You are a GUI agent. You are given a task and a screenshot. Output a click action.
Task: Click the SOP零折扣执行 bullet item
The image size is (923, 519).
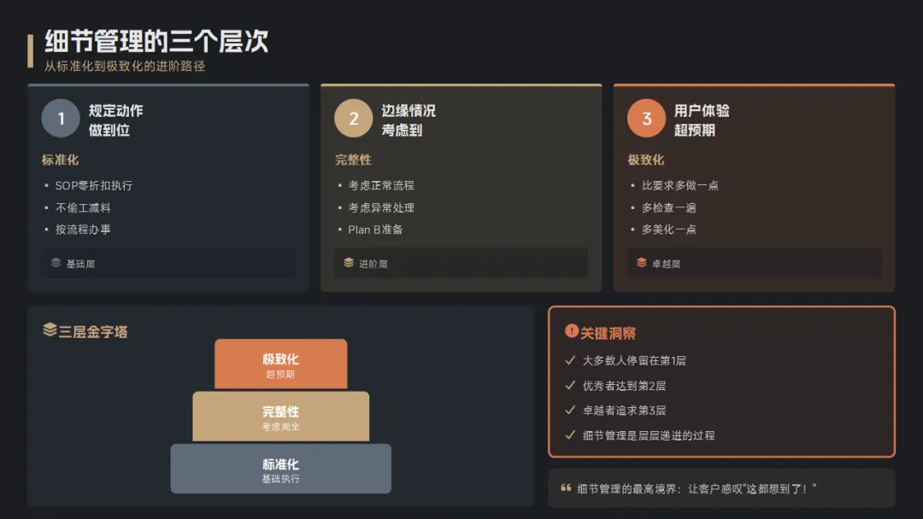[94, 185]
